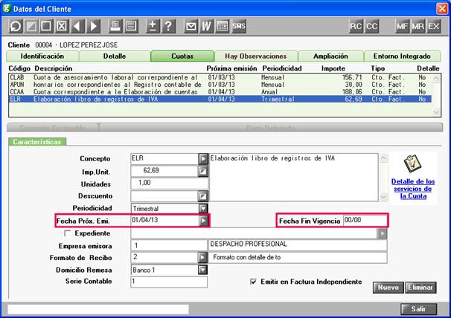Click the description box scroll-down arrow
Screen dimensions: 451x318
[x=384, y=197]
